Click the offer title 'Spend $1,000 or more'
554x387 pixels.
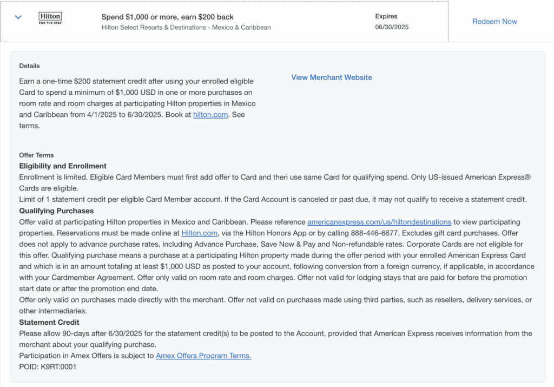168,17
